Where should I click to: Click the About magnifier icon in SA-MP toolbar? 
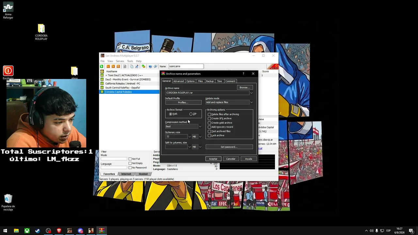155,66
